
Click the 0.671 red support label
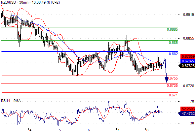[x=173, y=95]
